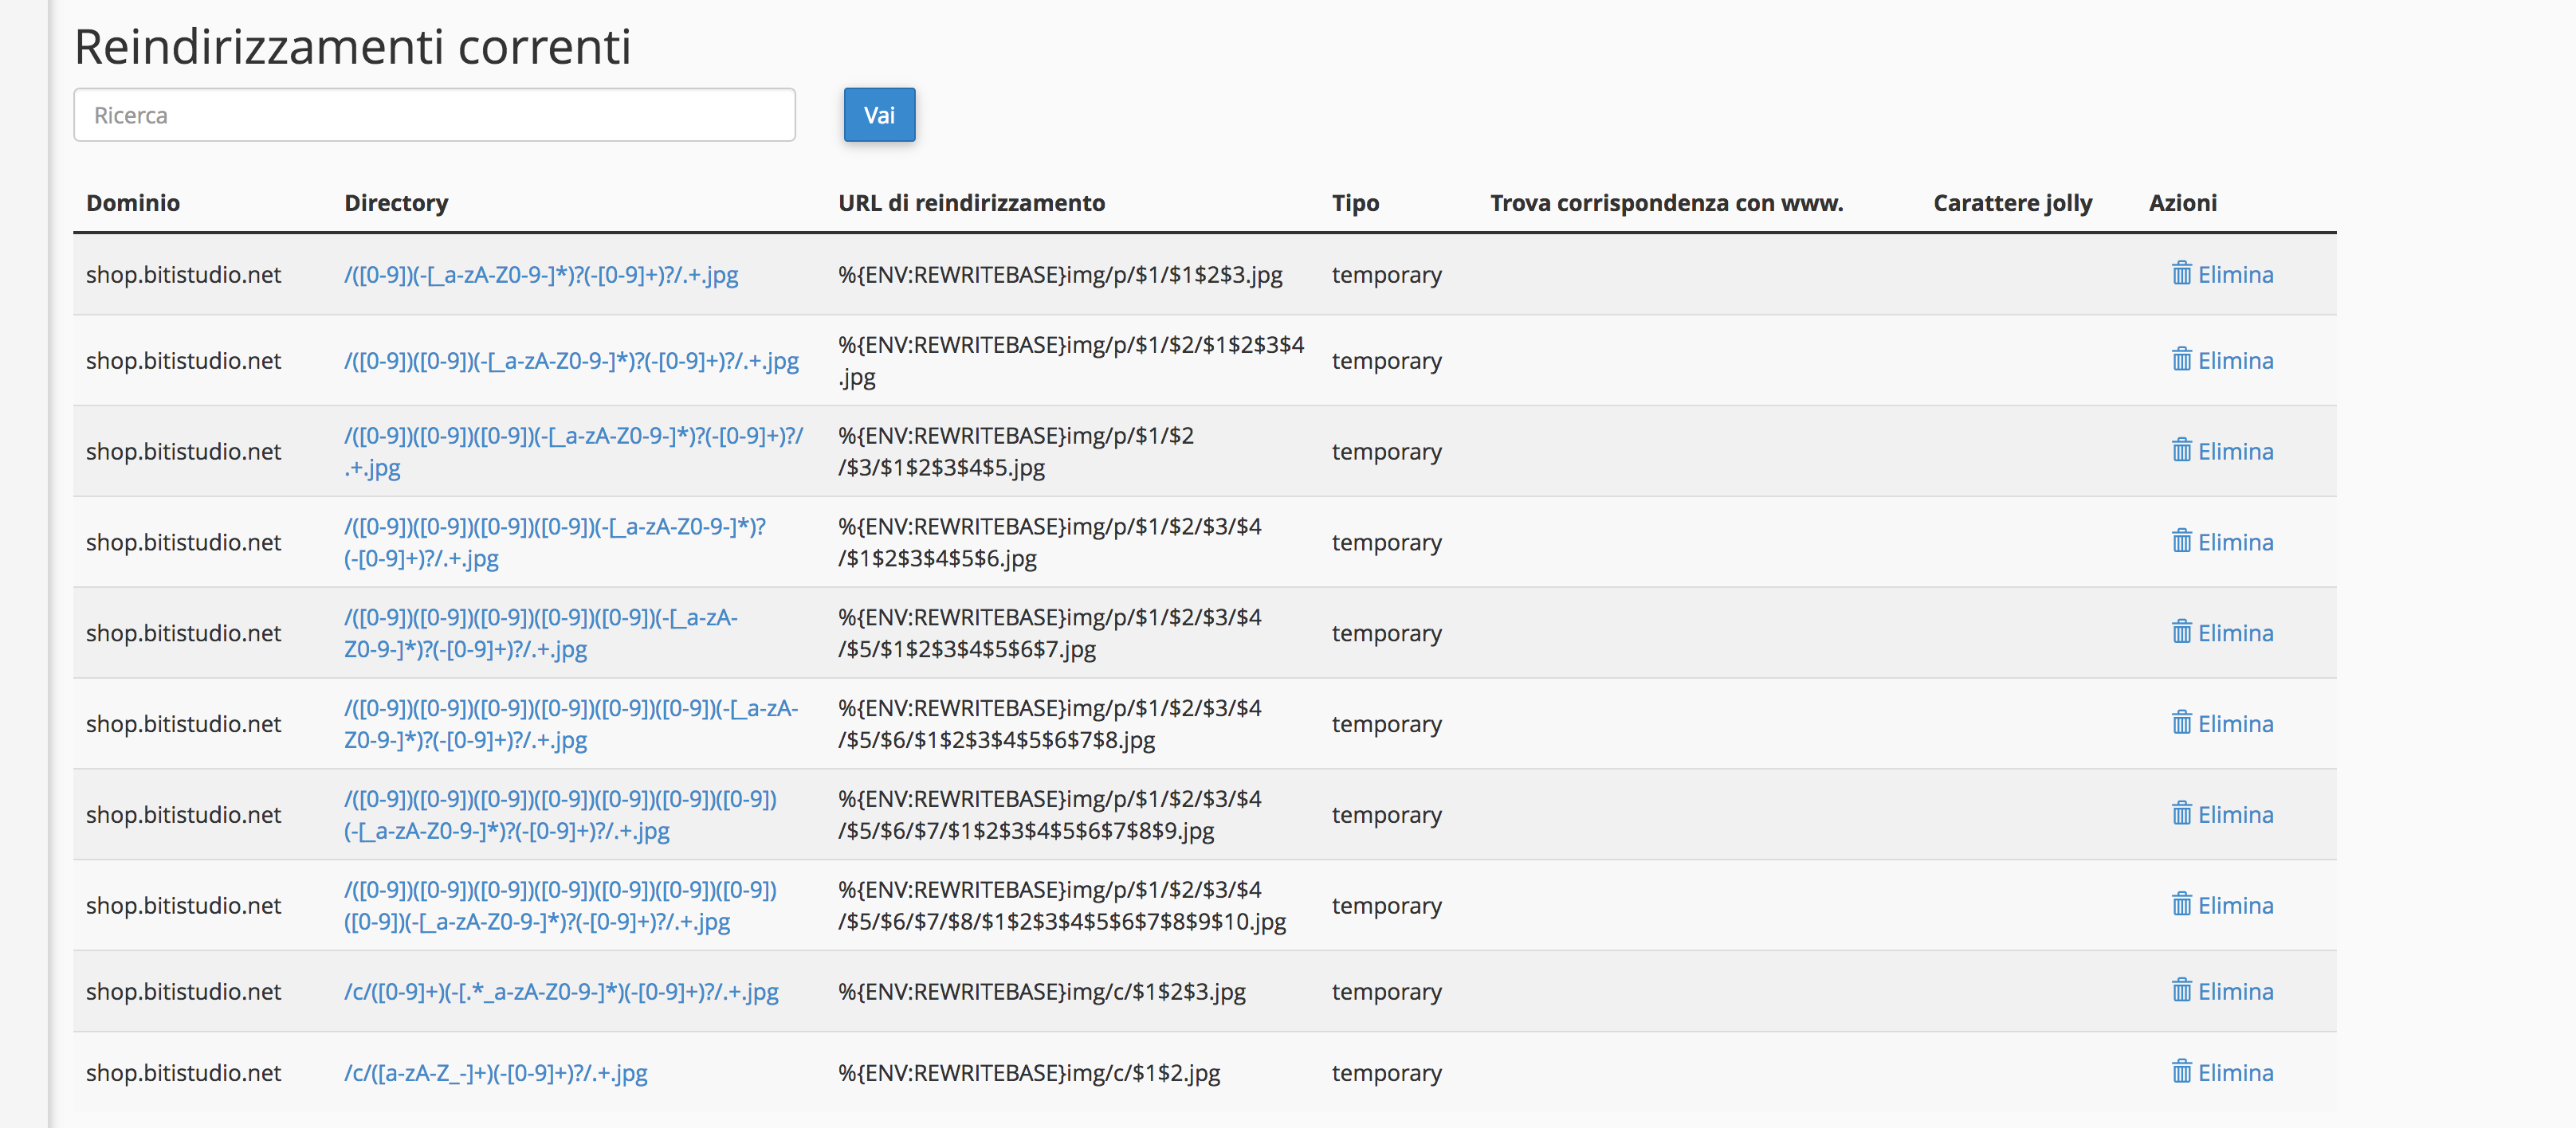Click trash icon in last redirect row

click(2181, 1071)
